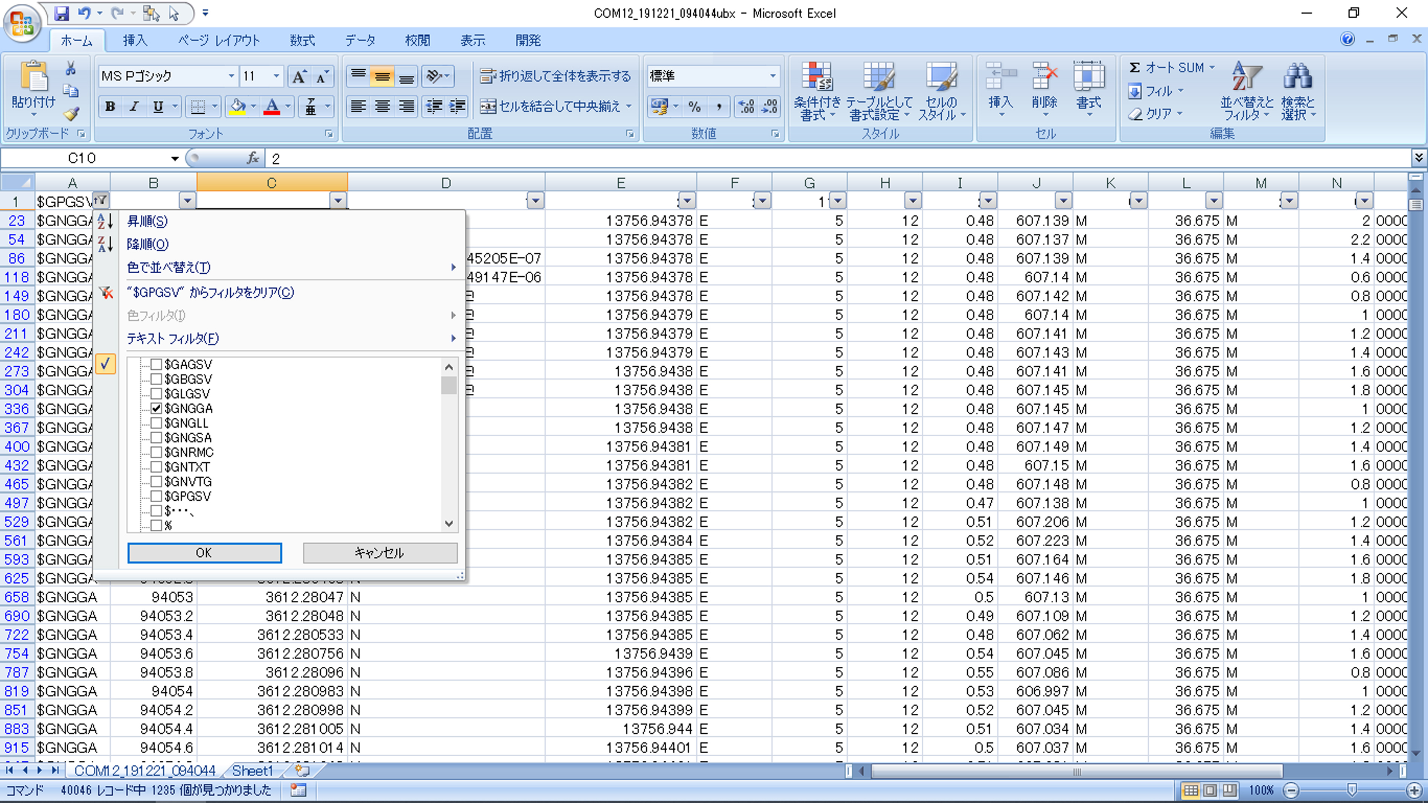The height and width of the screenshot is (803, 1428).
Task: Check the $GPGSV checkbox
Action: coord(156,496)
